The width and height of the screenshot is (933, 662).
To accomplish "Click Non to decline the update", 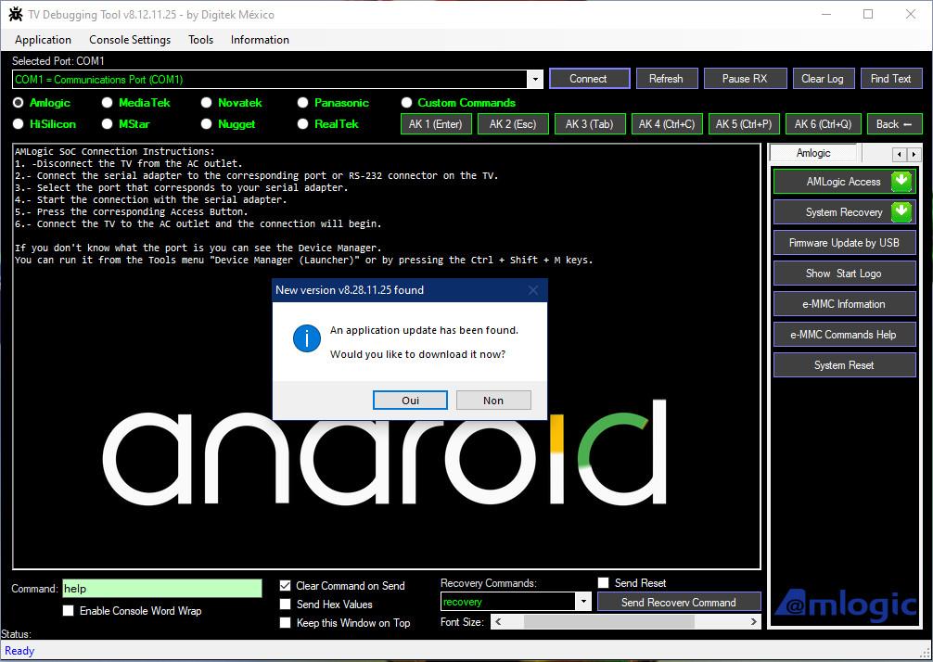I will [493, 401].
